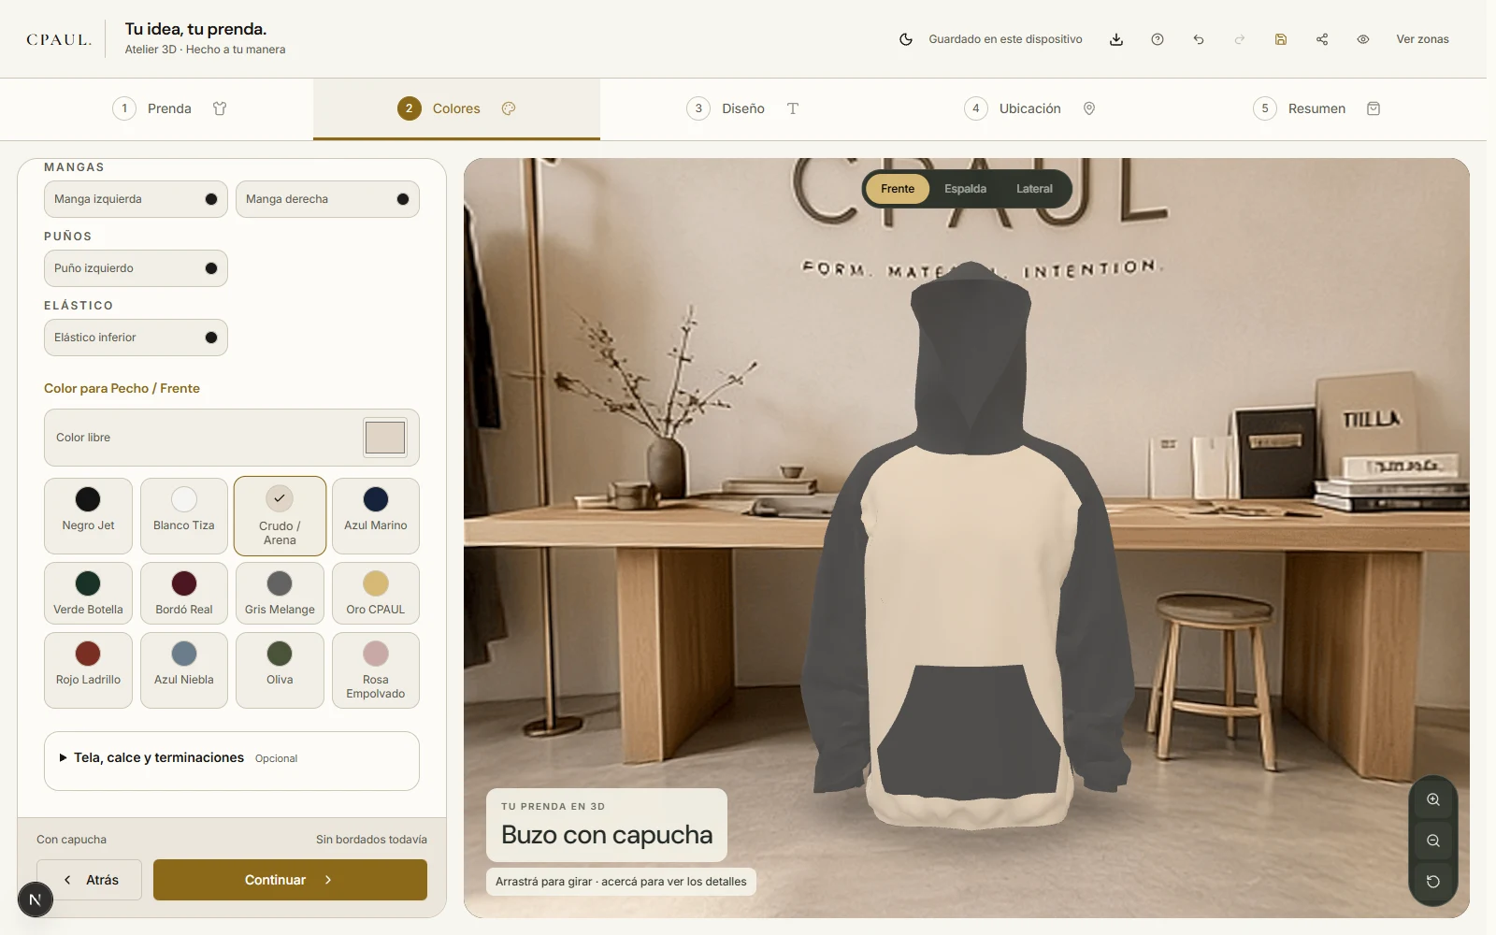Screen dimensions: 1496x935
Task: Toggle the eye icon beside Ver zonas
Action: pos(1363,39)
